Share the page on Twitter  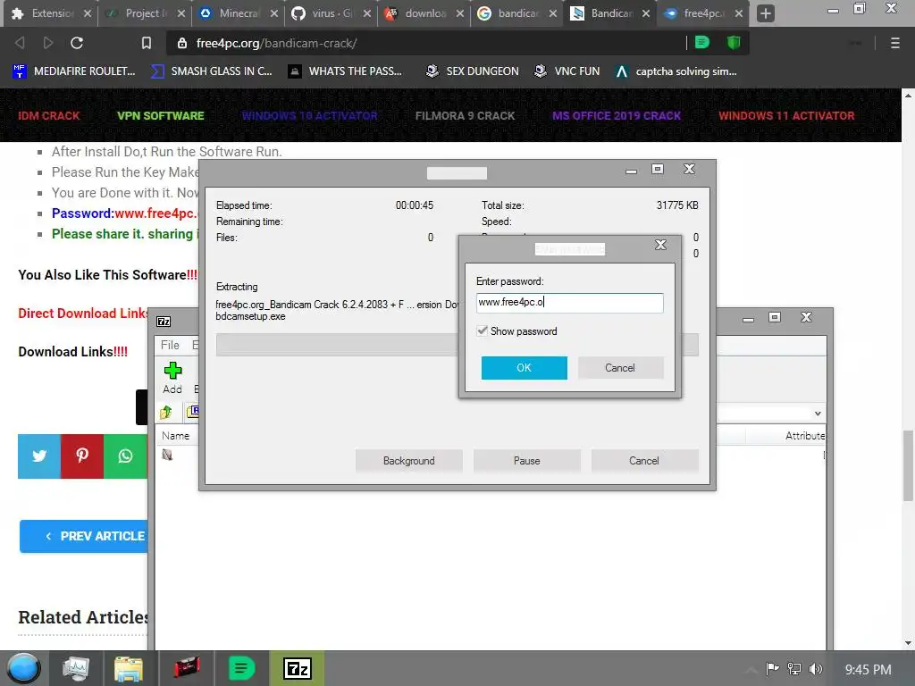pos(39,456)
